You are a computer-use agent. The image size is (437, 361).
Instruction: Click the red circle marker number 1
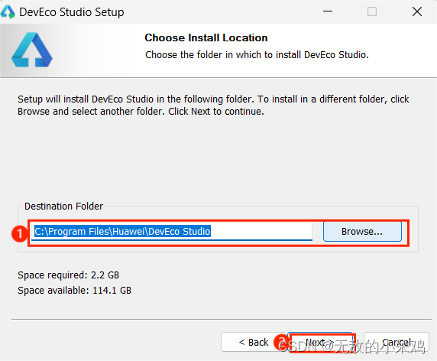pos(20,233)
